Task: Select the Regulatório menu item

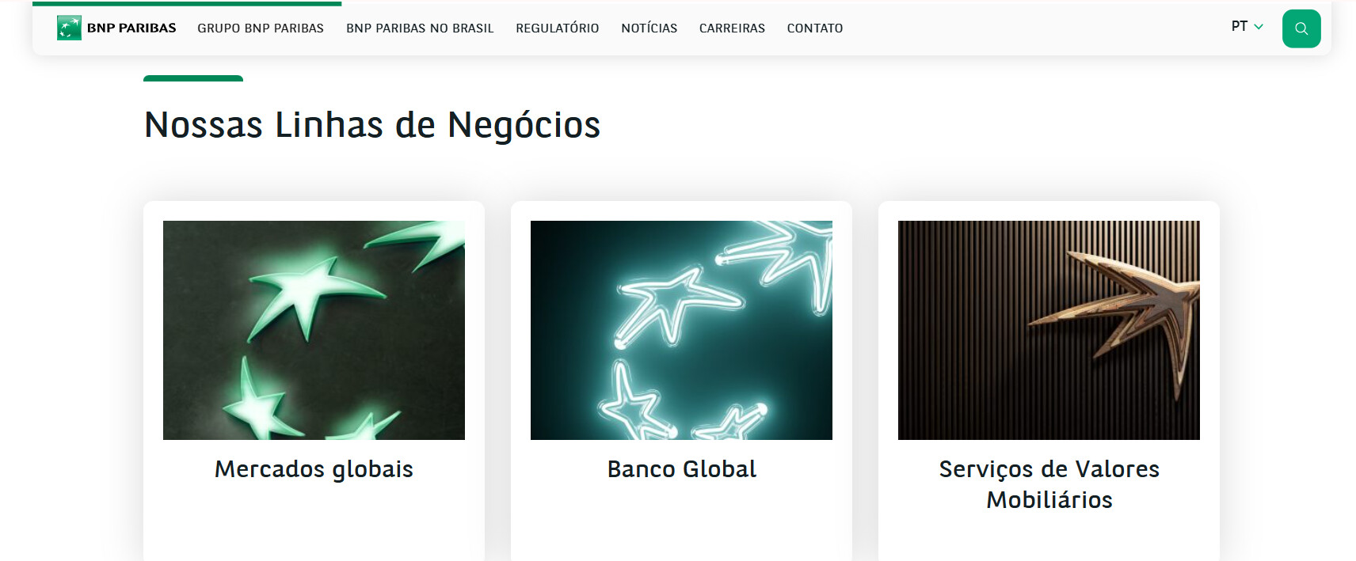Action: click(558, 28)
